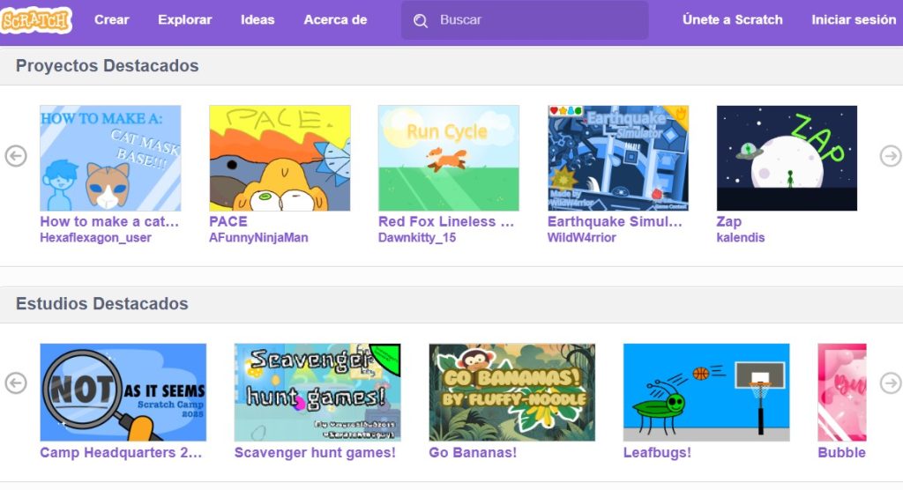
Task: Go to the Explorar page
Action: 184,19
